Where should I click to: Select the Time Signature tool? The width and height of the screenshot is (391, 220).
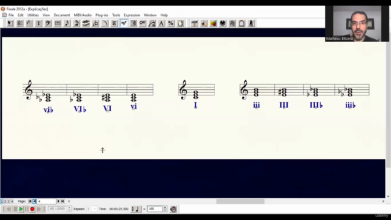38,23
